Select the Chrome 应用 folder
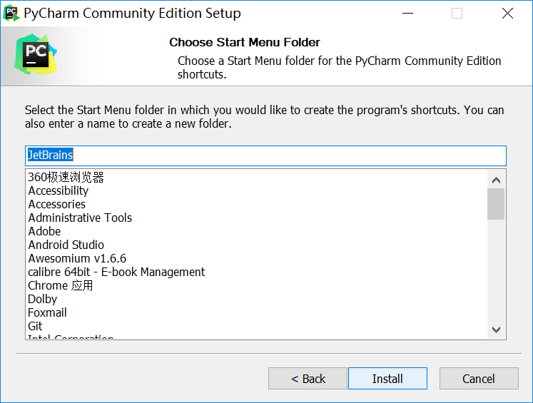 point(61,285)
